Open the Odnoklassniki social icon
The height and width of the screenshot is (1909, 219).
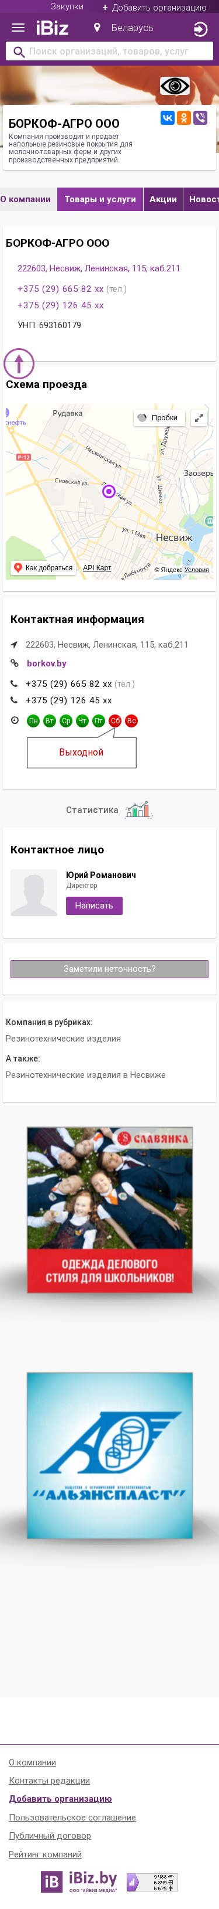[183, 118]
